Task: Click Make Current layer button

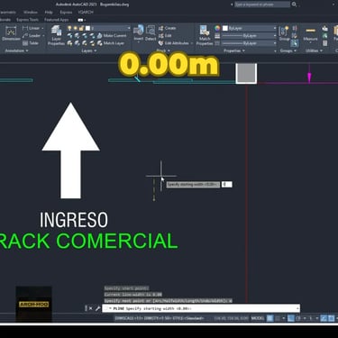Action: [x=112, y=35]
